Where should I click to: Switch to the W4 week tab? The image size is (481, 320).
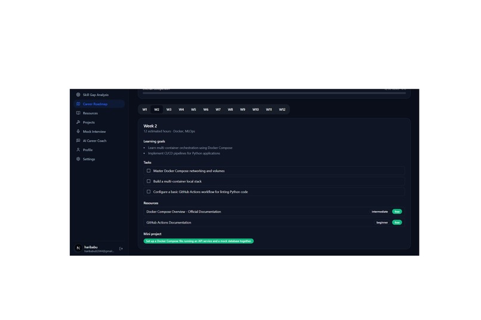[x=181, y=109]
